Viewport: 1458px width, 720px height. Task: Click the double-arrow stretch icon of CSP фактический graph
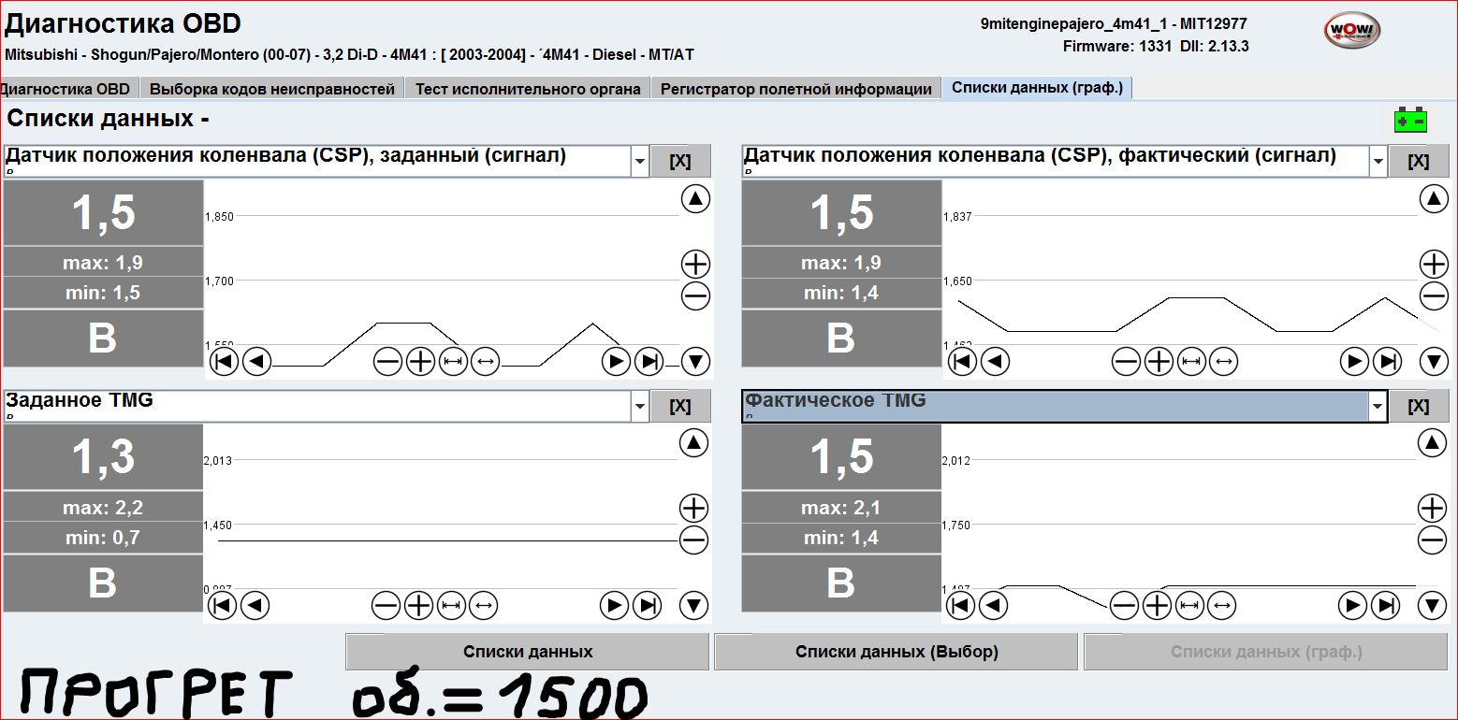click(1223, 361)
